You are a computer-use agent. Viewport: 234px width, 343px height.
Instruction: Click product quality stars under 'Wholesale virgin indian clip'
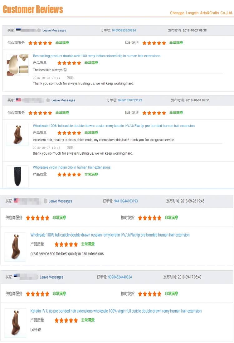pos(69,175)
